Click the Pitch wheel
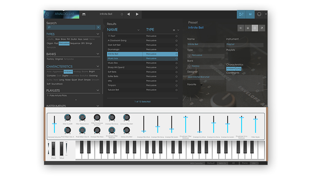This screenshot has height=177, width=315. 53,148
